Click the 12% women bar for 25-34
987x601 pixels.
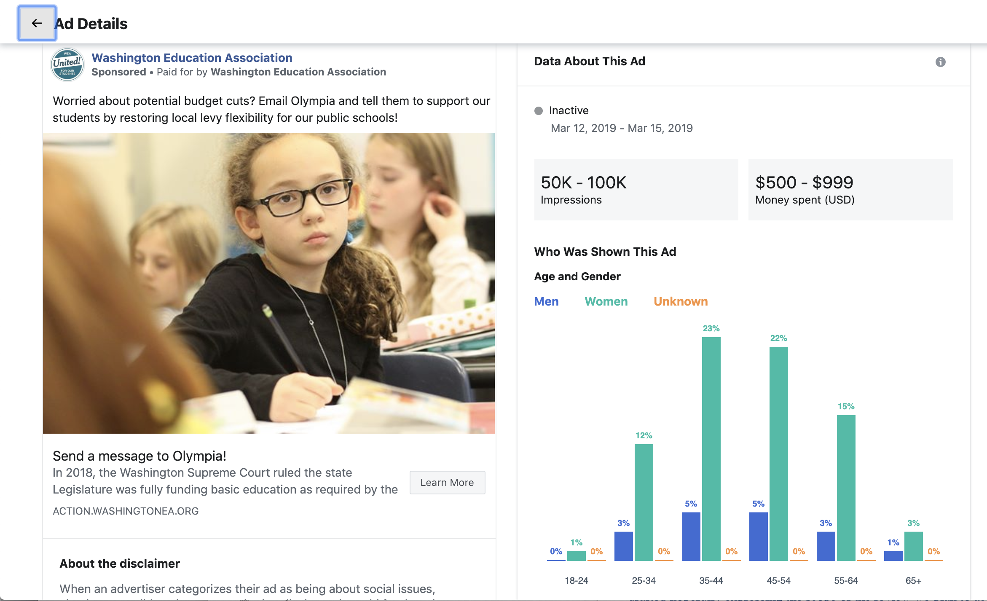pos(644,502)
